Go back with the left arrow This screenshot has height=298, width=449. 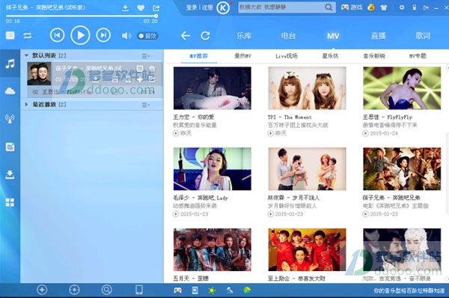click(x=186, y=36)
